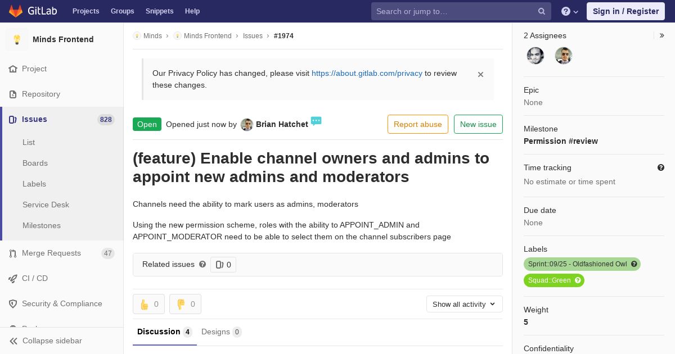This screenshot has width=675, height=354.
Task: Open the issues List page
Action: tap(29, 142)
